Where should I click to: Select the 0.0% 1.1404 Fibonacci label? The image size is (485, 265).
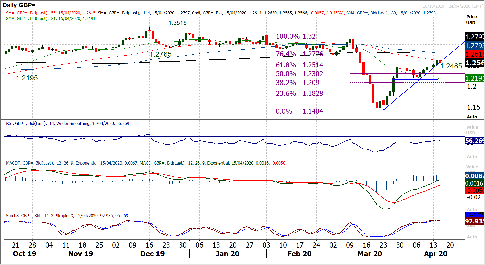299,111
